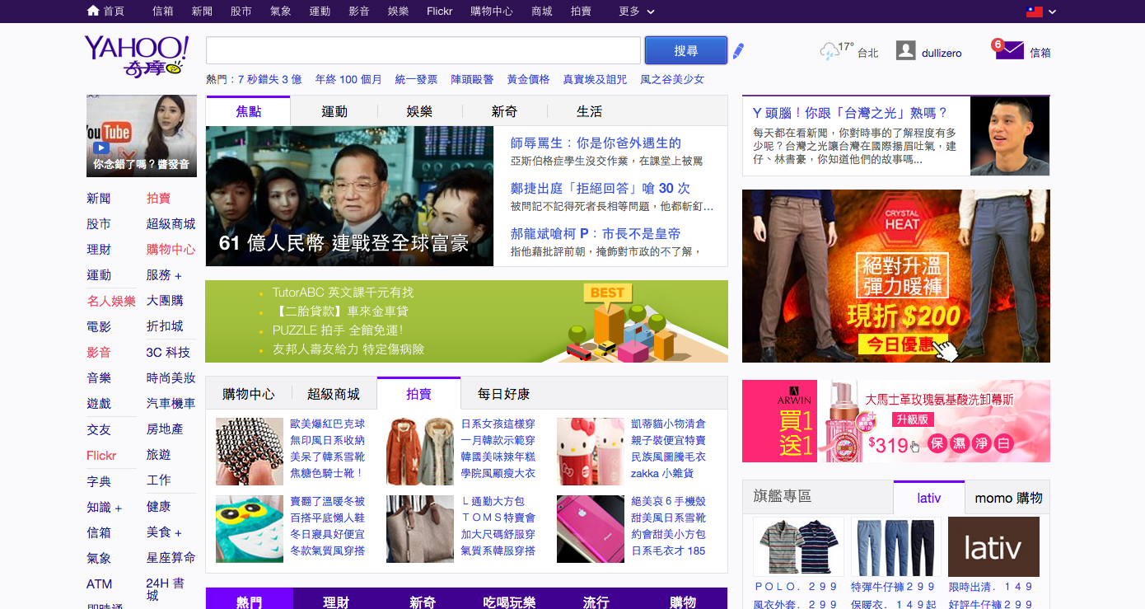
Task: Click the Crystal Heat 暖褲 advertisement
Action: pos(896,276)
